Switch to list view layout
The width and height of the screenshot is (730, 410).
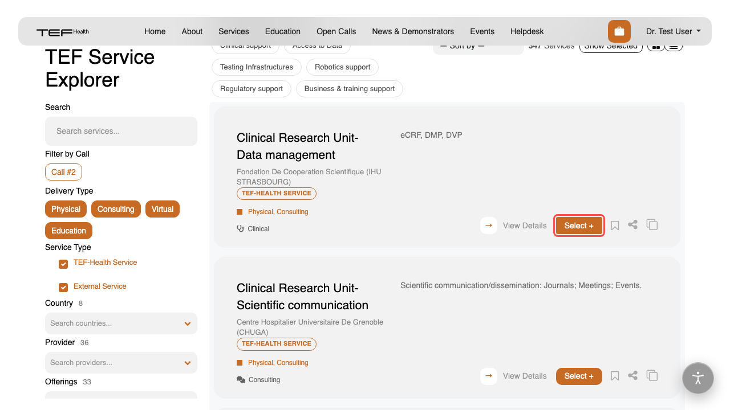tap(674, 47)
